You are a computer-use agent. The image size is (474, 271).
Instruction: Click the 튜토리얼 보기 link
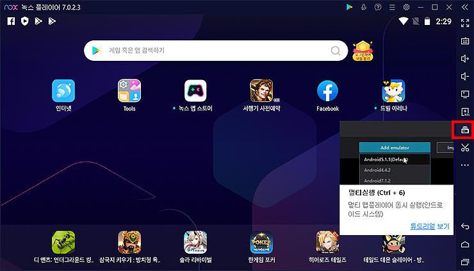[430, 226]
